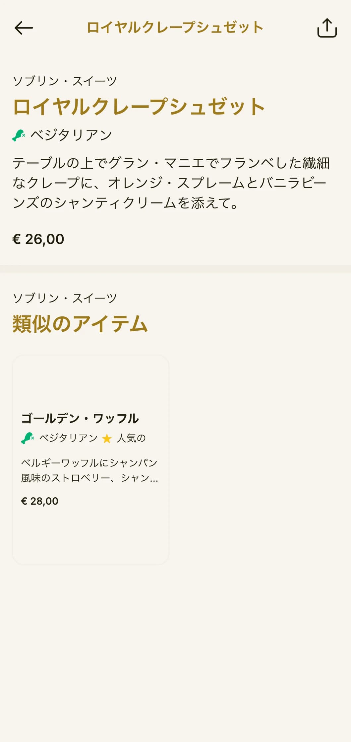Image resolution: width=351 pixels, height=742 pixels.
Task: Tap the 類似のアイテム section heading
Action: point(80,324)
